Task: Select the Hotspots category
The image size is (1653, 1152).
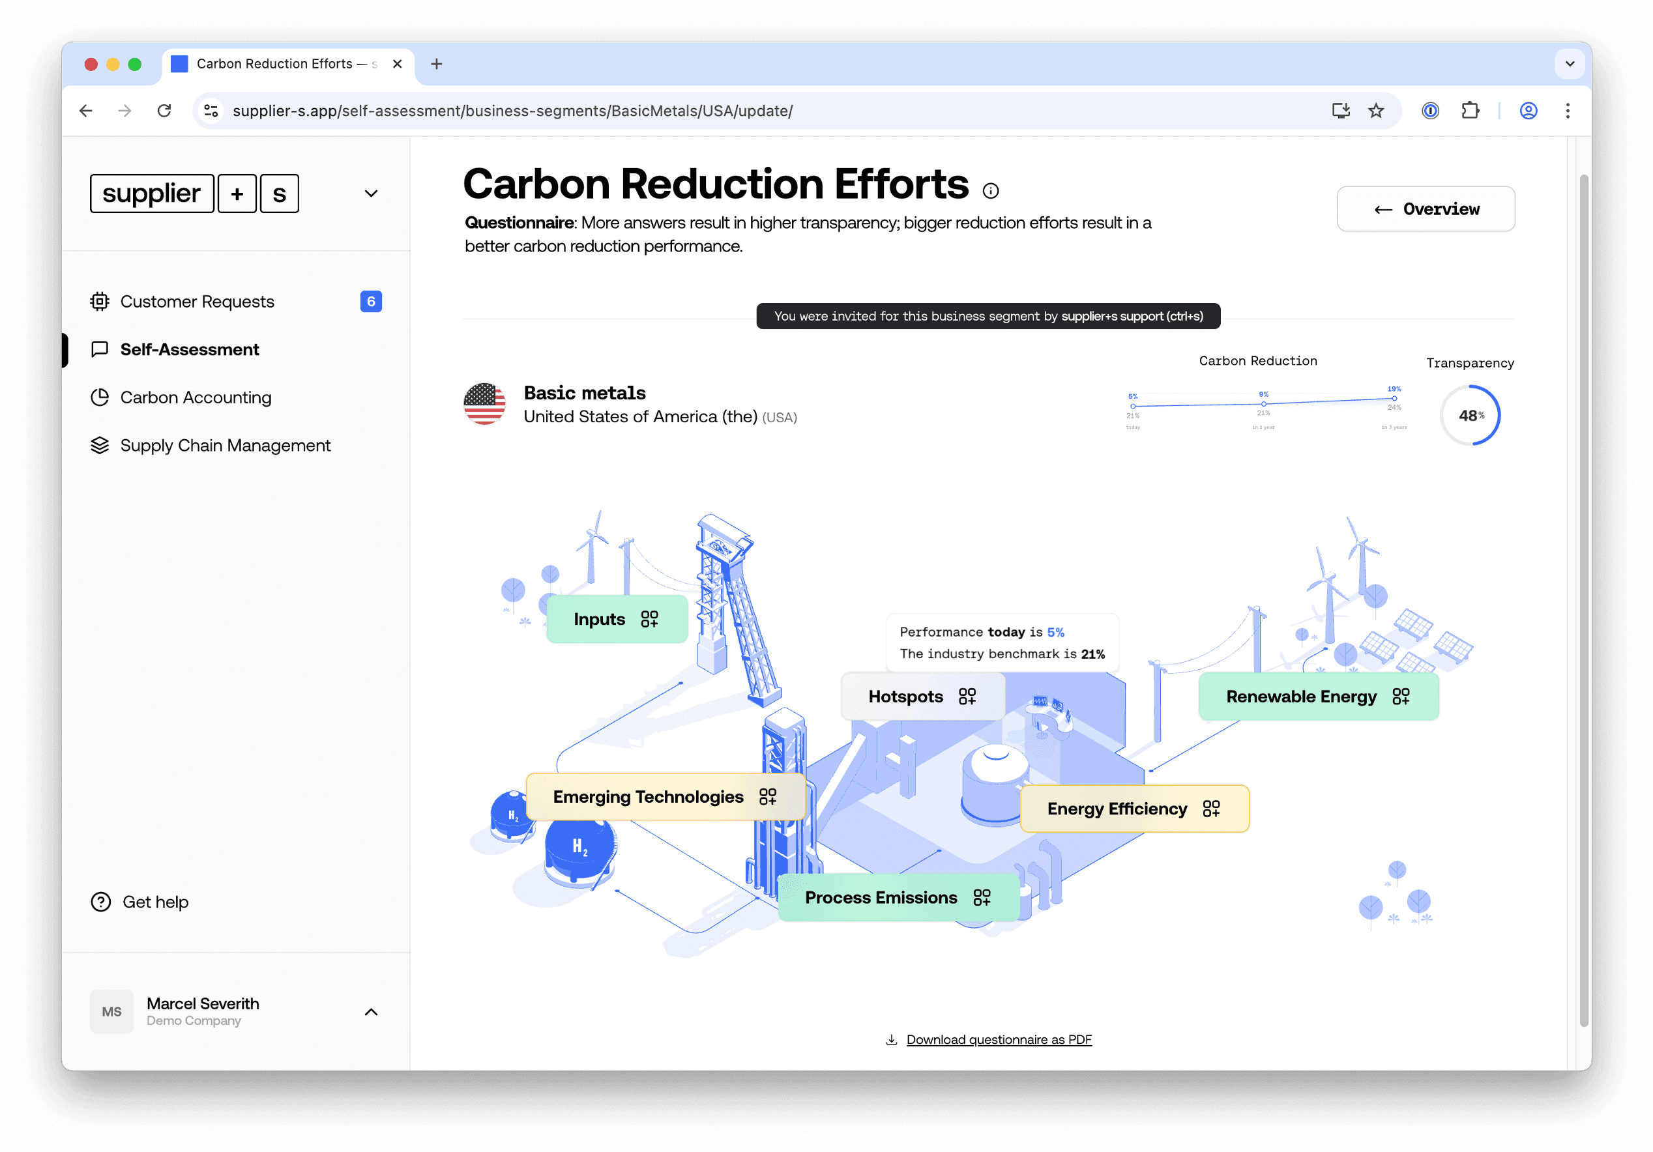Action: click(922, 696)
